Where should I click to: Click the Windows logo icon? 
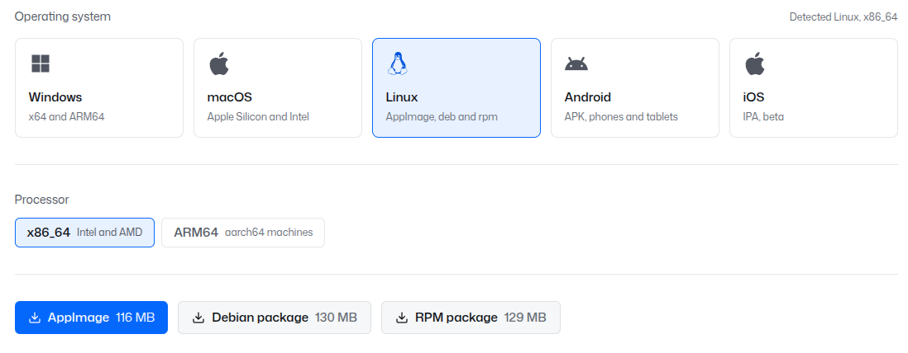click(x=41, y=64)
